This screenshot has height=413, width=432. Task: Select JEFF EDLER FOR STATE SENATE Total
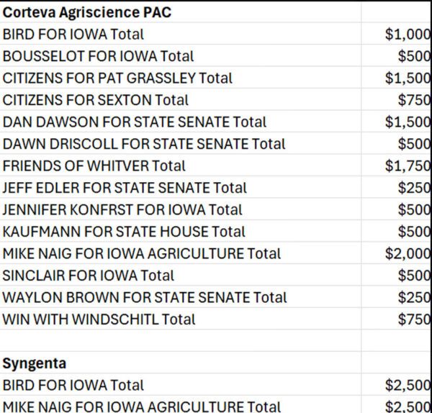[x=125, y=188]
